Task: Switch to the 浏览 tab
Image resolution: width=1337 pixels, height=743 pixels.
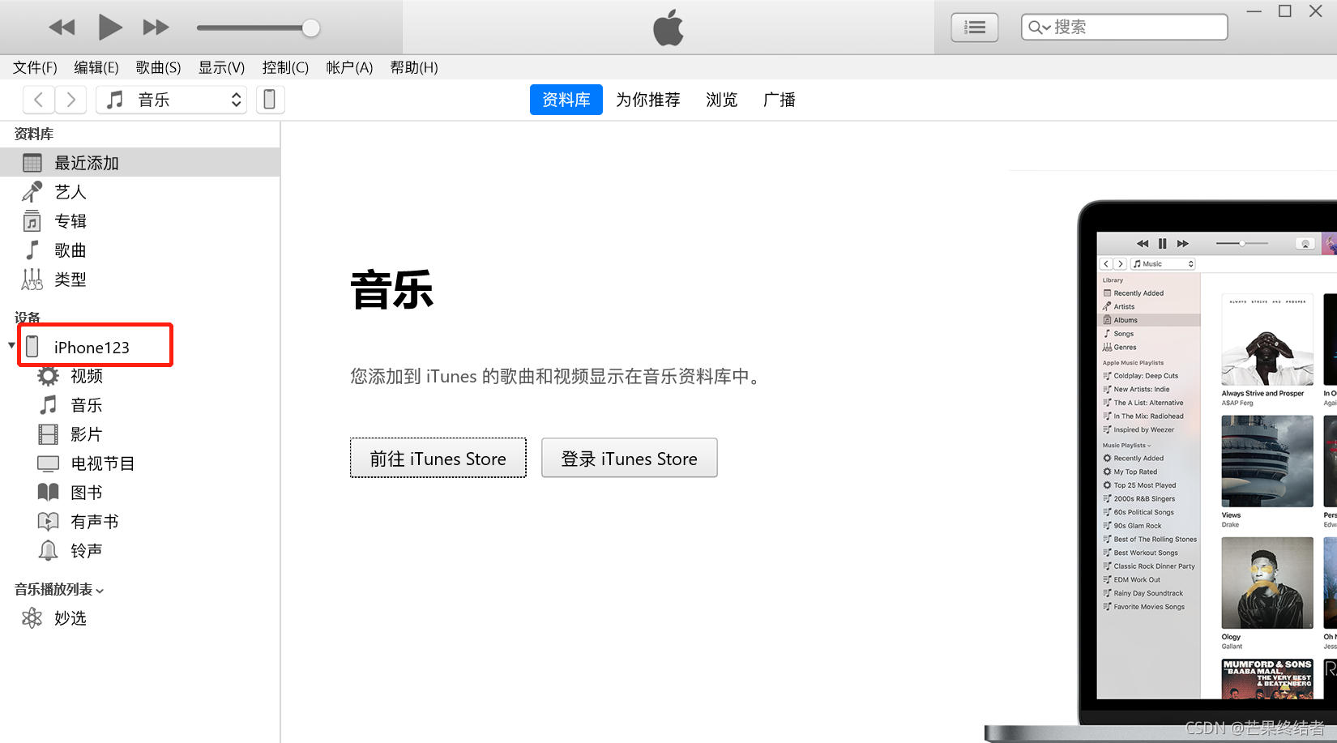Action: (721, 100)
